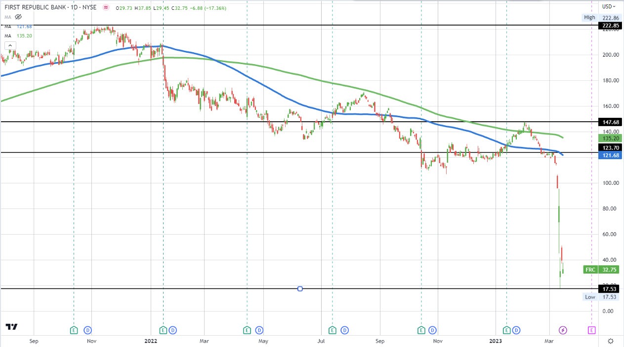Click the January 2022 earnings E marker
624x347 pixels.
[163, 330]
